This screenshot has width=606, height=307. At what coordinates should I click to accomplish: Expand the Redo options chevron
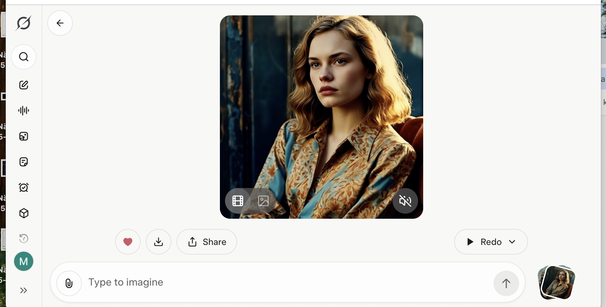[x=512, y=242]
